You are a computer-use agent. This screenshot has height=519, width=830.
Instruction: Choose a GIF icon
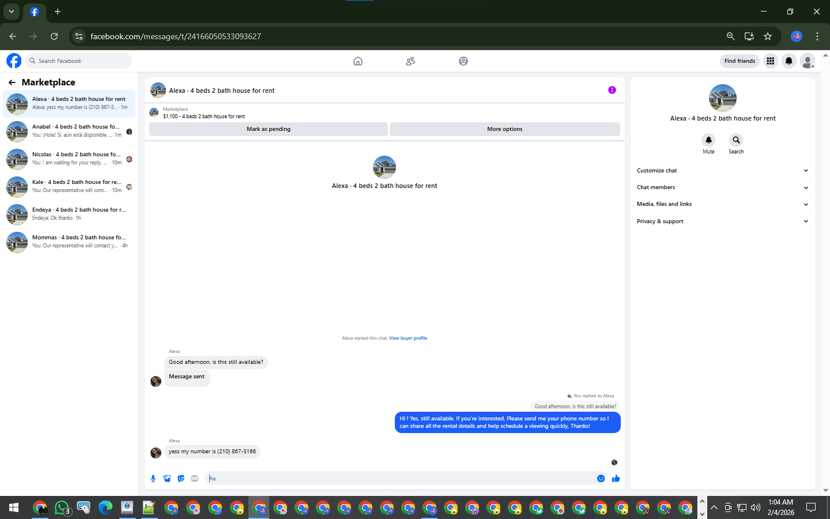(195, 478)
